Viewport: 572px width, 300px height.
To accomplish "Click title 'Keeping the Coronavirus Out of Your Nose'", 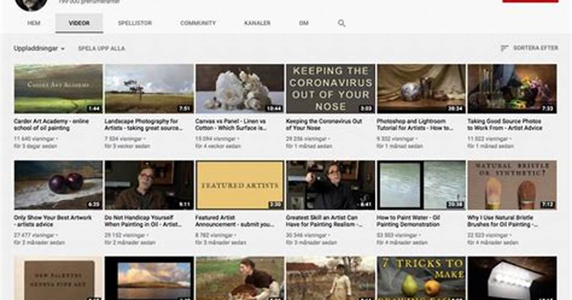I will [x=324, y=125].
